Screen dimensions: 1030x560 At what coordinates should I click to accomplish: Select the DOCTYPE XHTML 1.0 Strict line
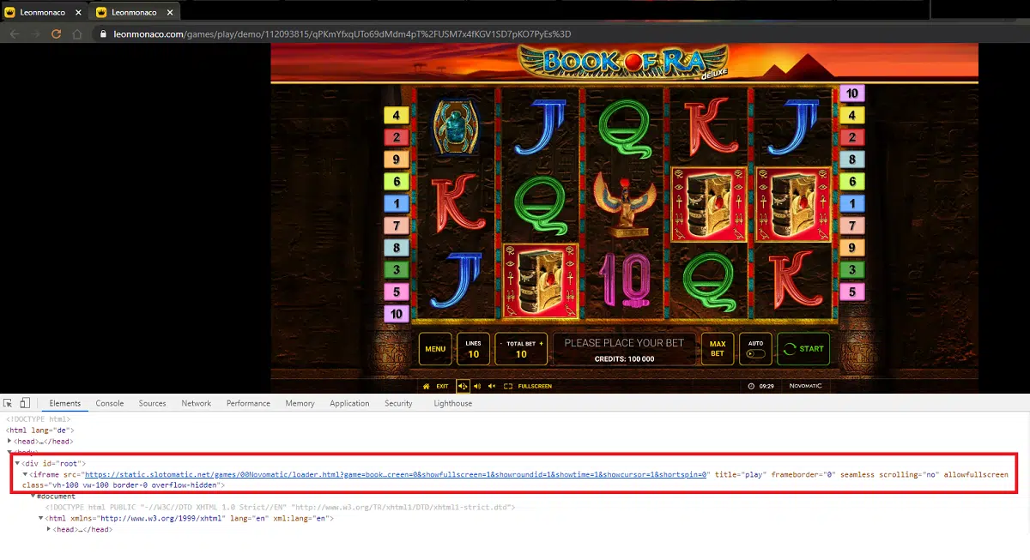pos(280,508)
